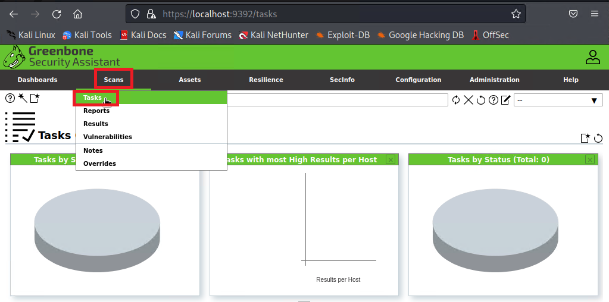Viewport: 609px width, 302px height.
Task: Open the user account icon
Action: coord(593,58)
